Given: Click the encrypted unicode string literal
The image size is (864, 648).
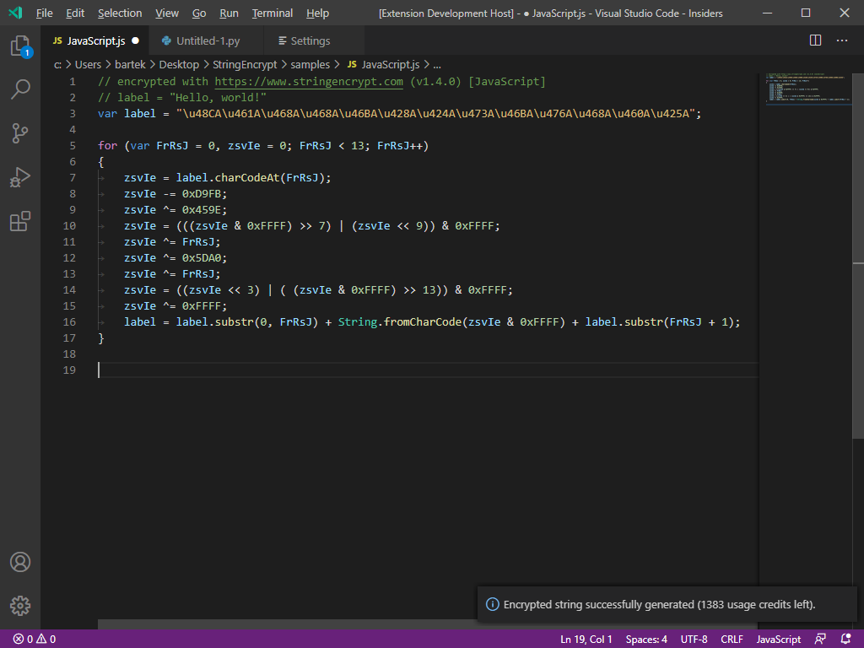Looking at the screenshot, I should click(x=435, y=114).
